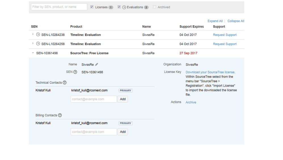Uncheck the Evaluations filter checkbox
This screenshot has height=160, width=283.
[x=119, y=7]
